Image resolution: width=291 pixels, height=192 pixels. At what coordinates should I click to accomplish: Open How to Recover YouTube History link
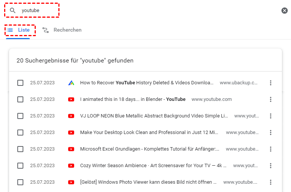click(x=146, y=83)
